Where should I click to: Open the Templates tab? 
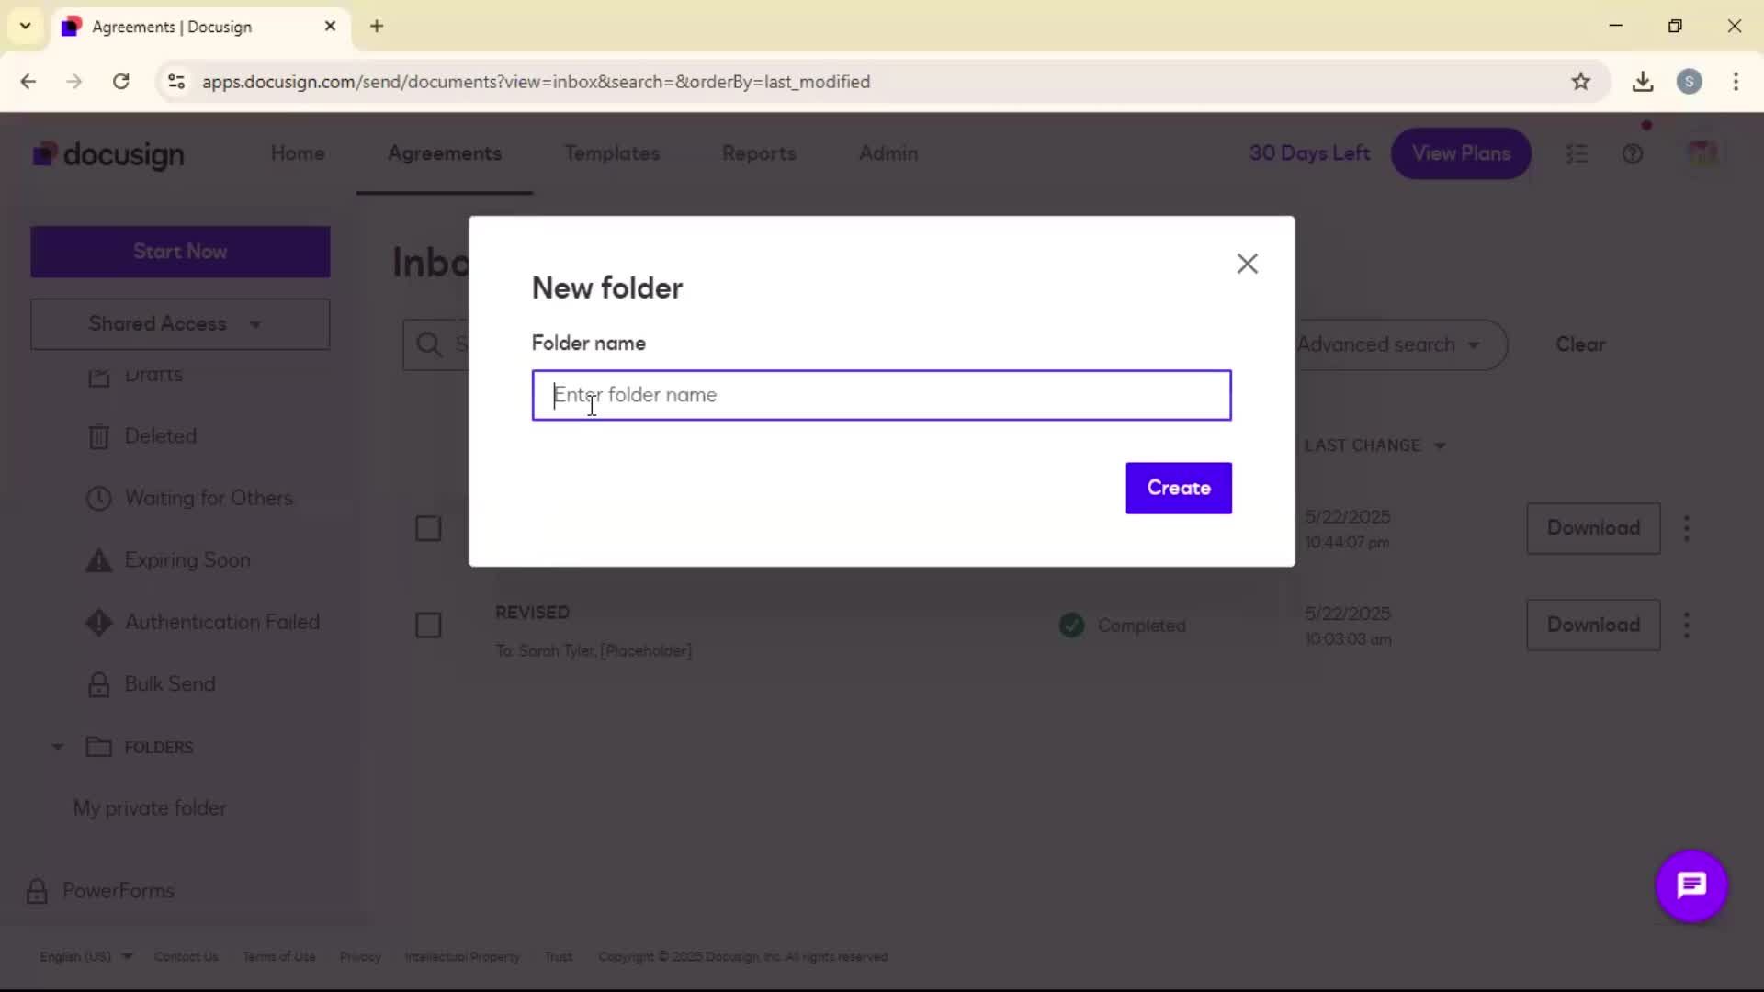[x=612, y=153]
